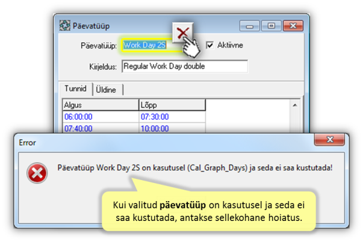Close the Päevatüüp window
This screenshot has width=363, height=242.
[293, 26]
